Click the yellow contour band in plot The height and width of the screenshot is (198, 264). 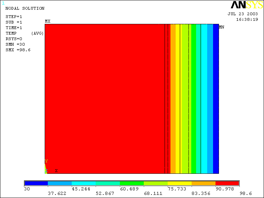point(179,99)
